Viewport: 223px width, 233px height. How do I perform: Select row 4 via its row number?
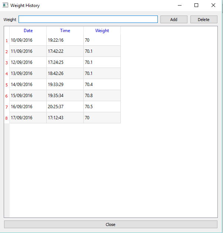click(x=7, y=74)
